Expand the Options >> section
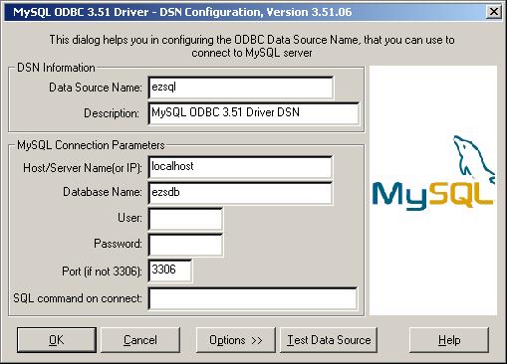Image resolution: width=507 pixels, height=364 pixels. (236, 340)
